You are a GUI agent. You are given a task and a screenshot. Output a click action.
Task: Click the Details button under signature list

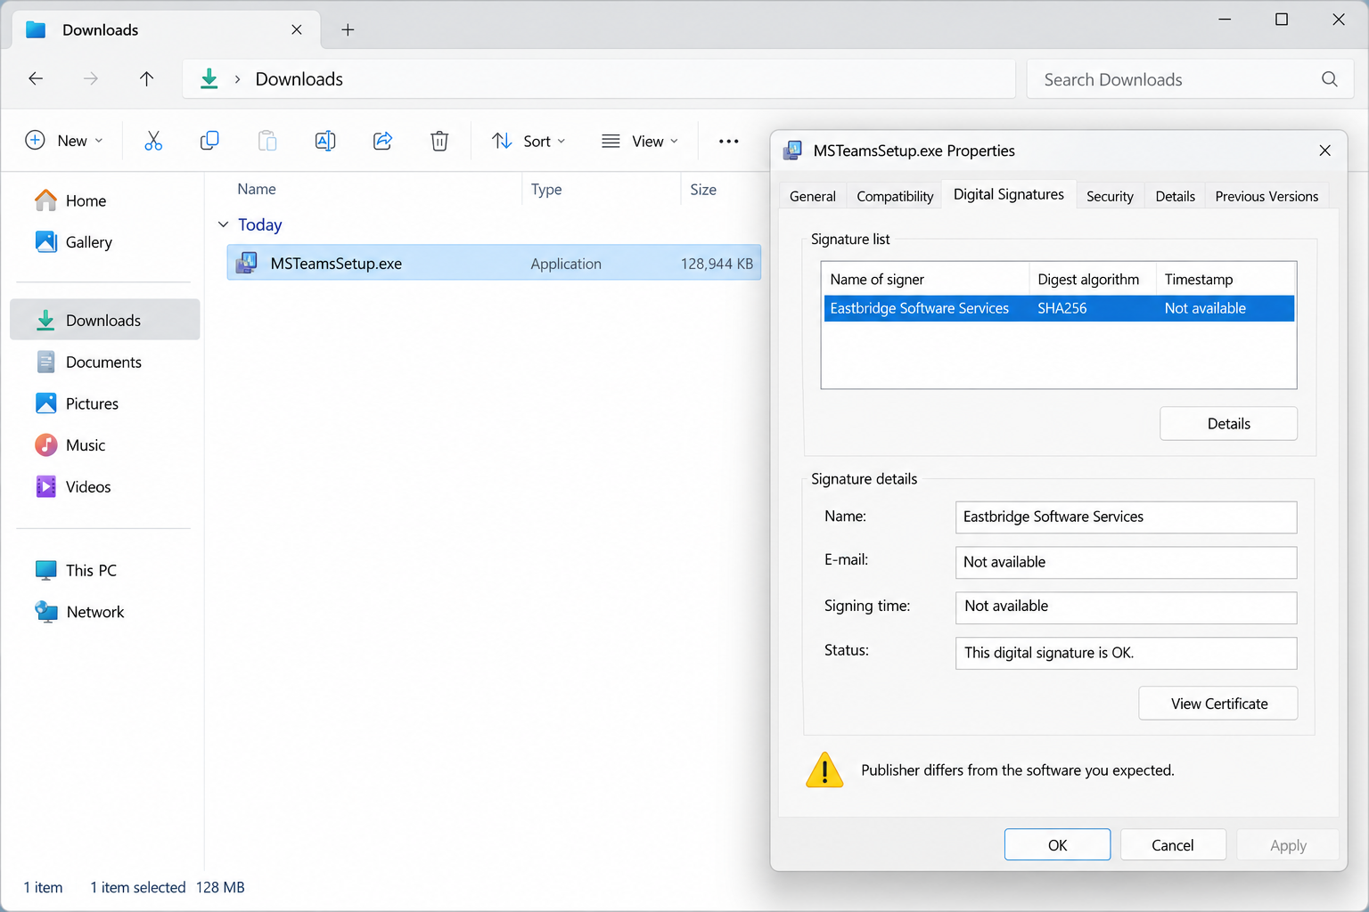click(x=1228, y=424)
